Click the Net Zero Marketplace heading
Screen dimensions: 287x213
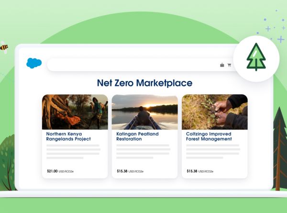144,83
